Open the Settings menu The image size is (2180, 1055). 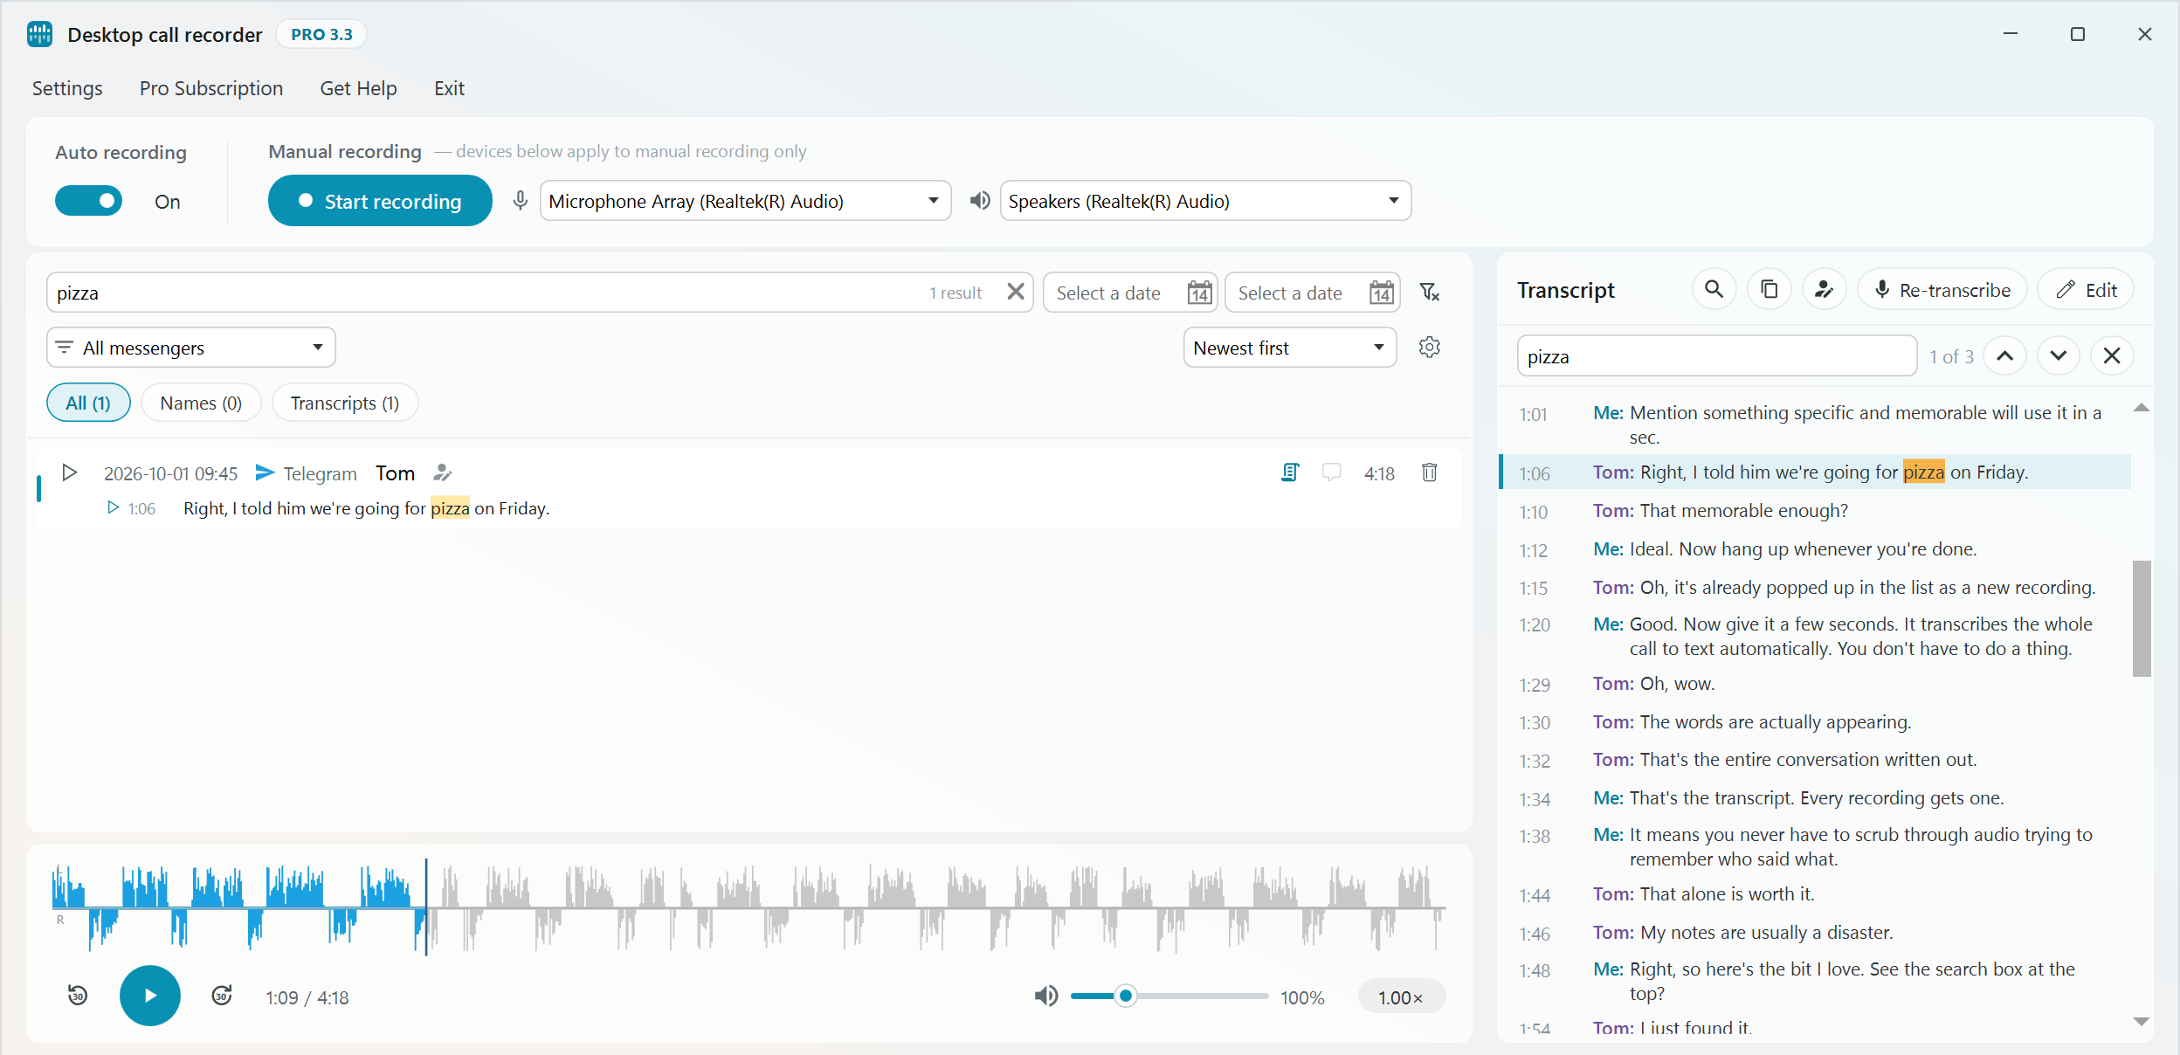[67, 88]
